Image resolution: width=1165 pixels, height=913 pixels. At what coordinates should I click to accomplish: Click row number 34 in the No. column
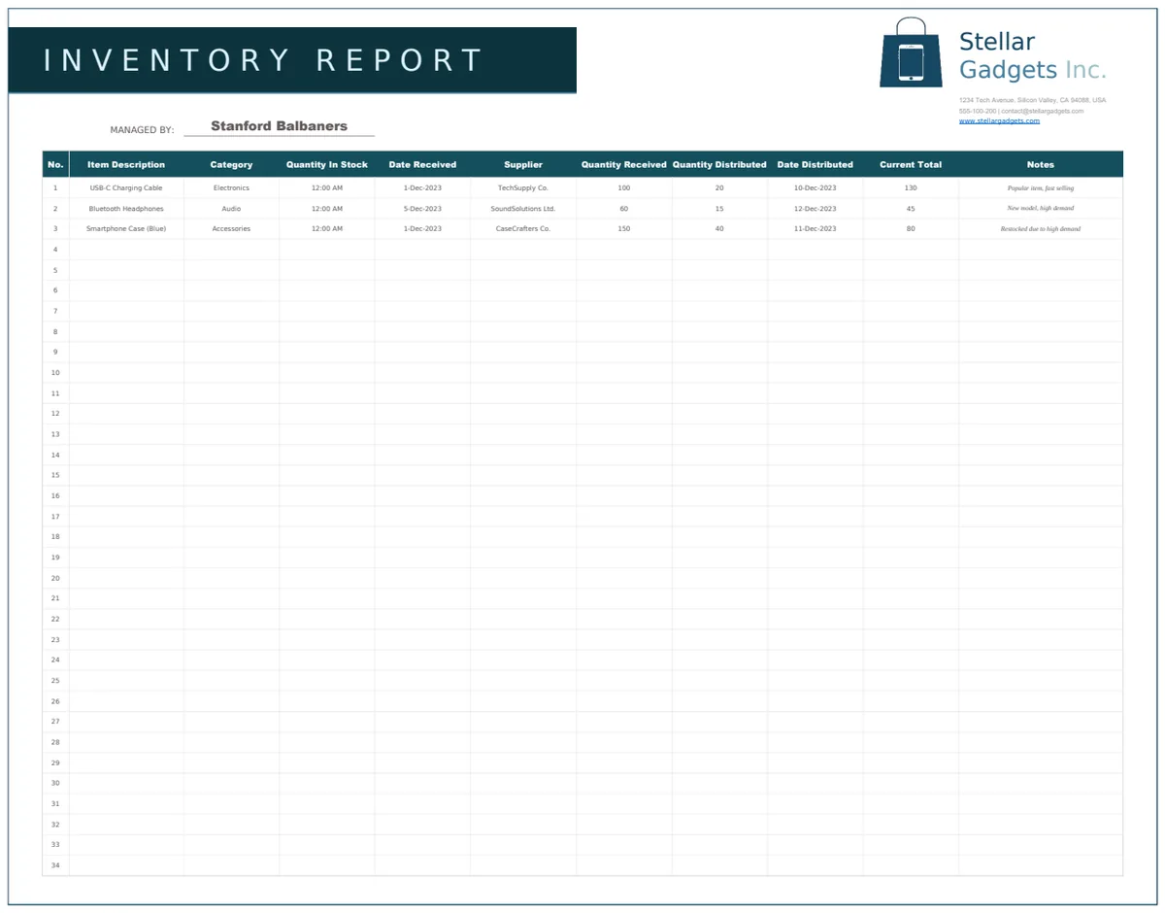(x=55, y=865)
